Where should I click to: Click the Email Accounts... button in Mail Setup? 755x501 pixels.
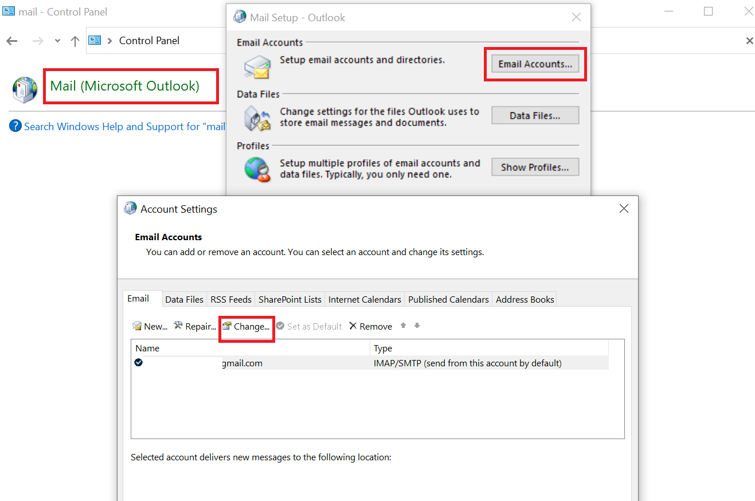tap(535, 64)
